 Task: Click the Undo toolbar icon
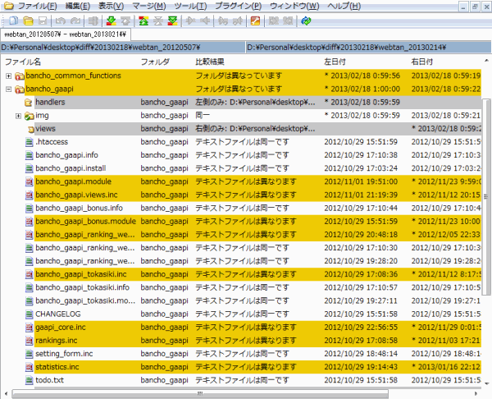60,21
